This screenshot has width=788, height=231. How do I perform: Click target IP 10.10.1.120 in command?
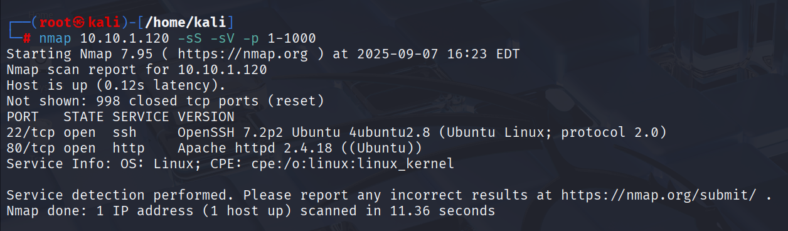click(x=124, y=38)
